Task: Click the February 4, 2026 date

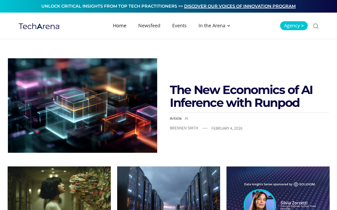Action: click(227, 128)
